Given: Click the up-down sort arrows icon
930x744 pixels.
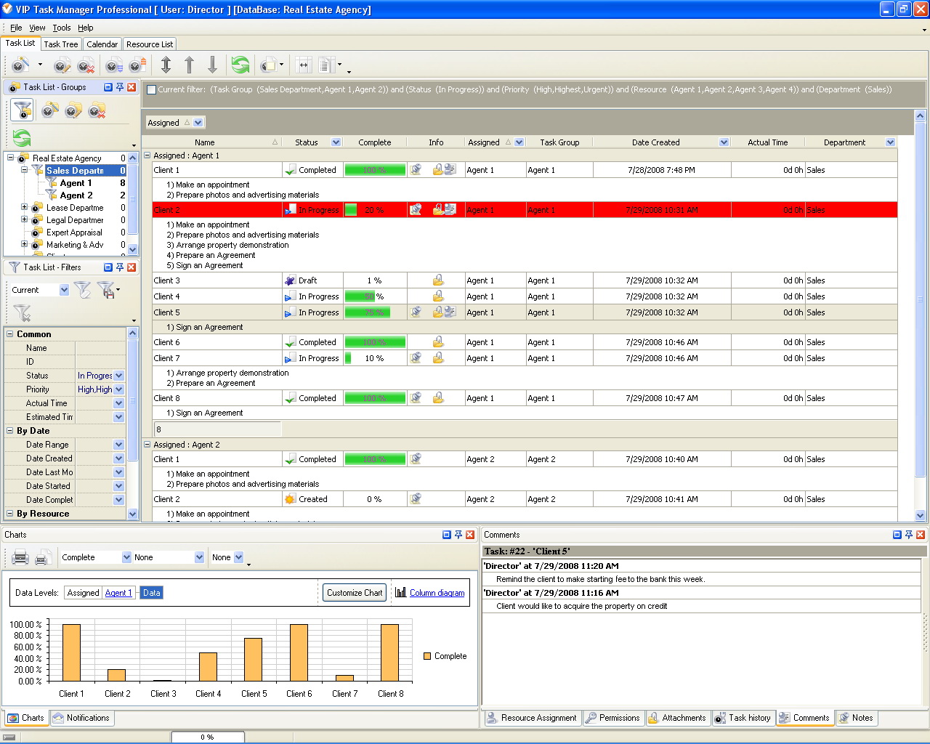Looking at the screenshot, I should pyautogui.click(x=166, y=65).
